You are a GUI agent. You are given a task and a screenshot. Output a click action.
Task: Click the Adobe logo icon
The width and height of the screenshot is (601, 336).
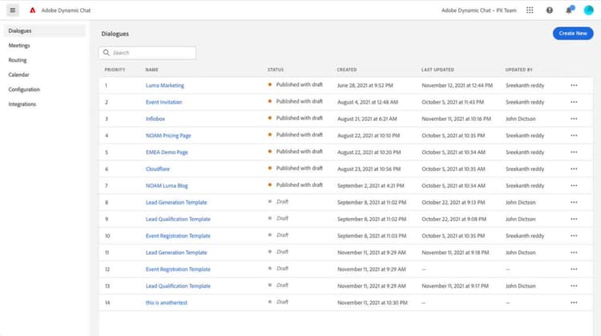[32, 10]
